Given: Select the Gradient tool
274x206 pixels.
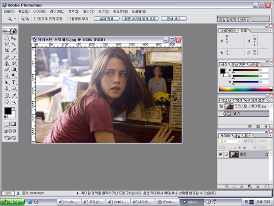Looking at the screenshot, I should (x=13, y=69).
